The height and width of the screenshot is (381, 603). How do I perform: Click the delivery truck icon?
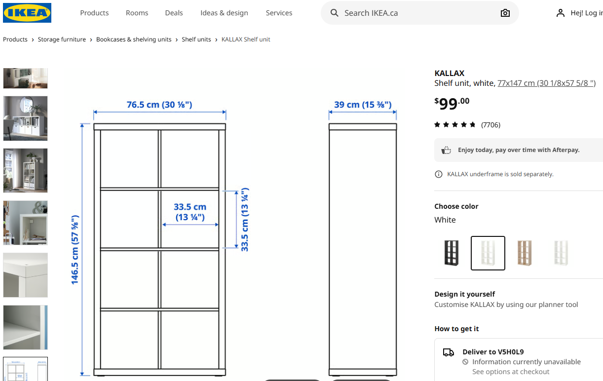(448, 352)
